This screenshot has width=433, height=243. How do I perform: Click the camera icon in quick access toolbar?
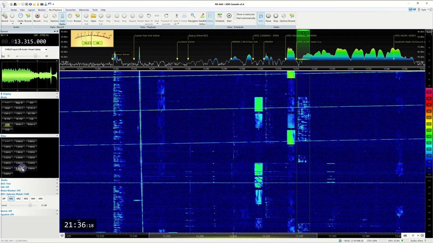[42, 4]
